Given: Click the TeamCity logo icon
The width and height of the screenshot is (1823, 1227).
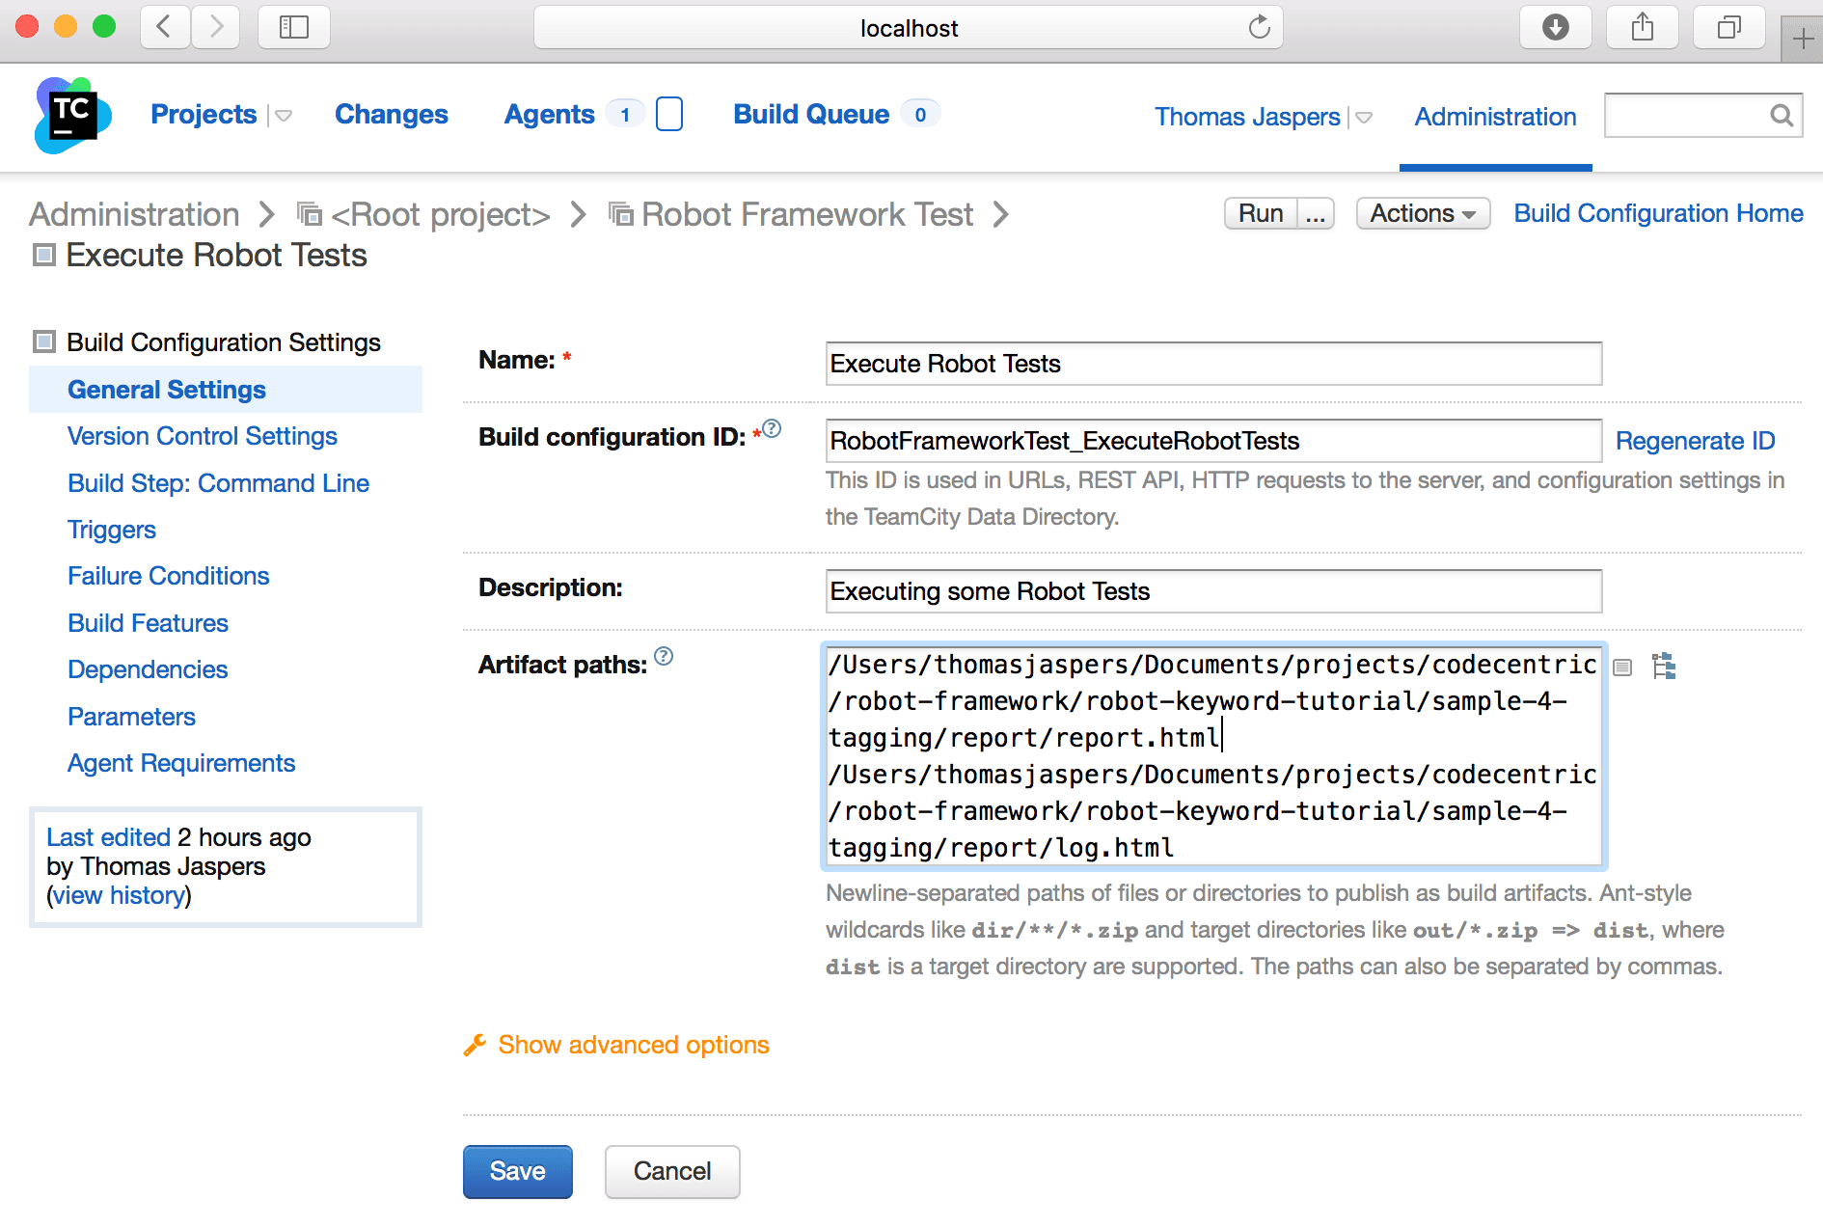Looking at the screenshot, I should click(71, 115).
